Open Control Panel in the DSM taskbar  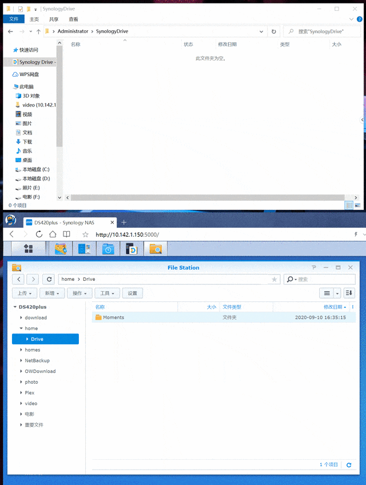pyautogui.click(x=84, y=248)
